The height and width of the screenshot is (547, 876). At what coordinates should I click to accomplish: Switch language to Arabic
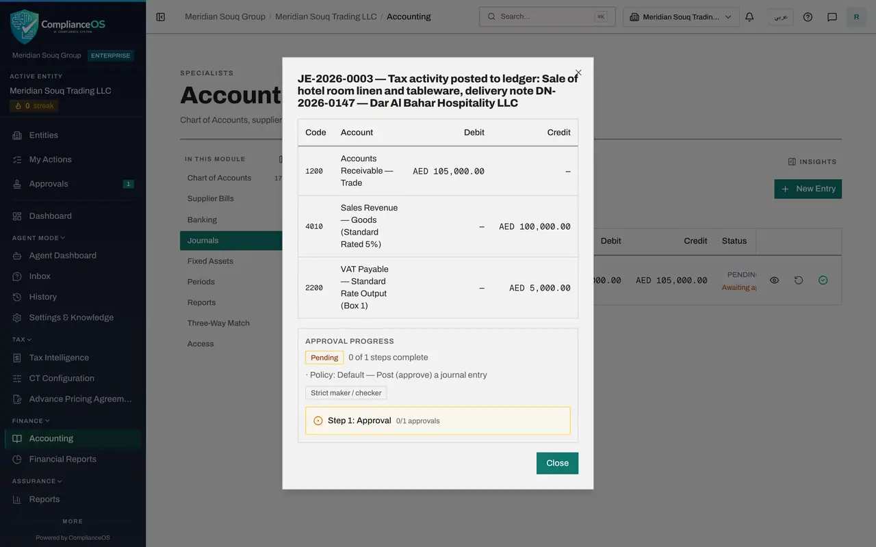(780, 17)
